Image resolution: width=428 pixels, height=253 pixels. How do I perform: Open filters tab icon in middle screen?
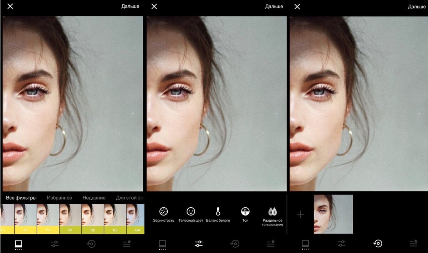coord(163,244)
